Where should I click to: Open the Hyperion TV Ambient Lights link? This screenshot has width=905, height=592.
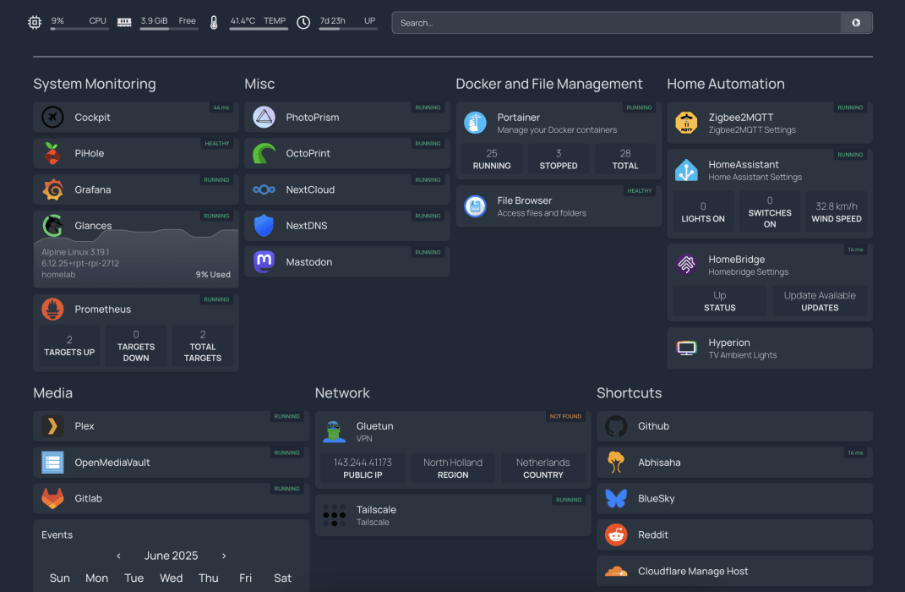(769, 348)
